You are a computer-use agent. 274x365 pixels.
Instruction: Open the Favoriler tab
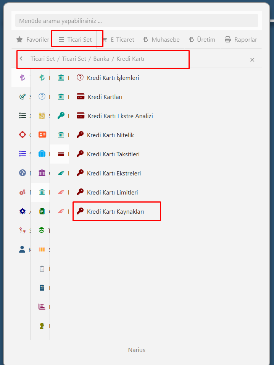pyautogui.click(x=32, y=40)
